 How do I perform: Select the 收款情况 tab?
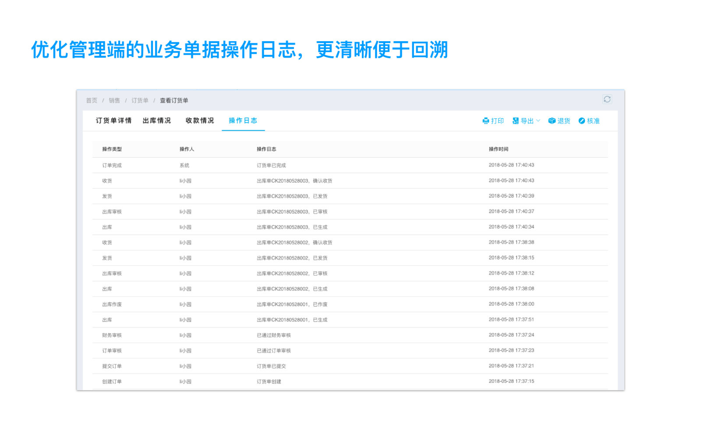[200, 120]
